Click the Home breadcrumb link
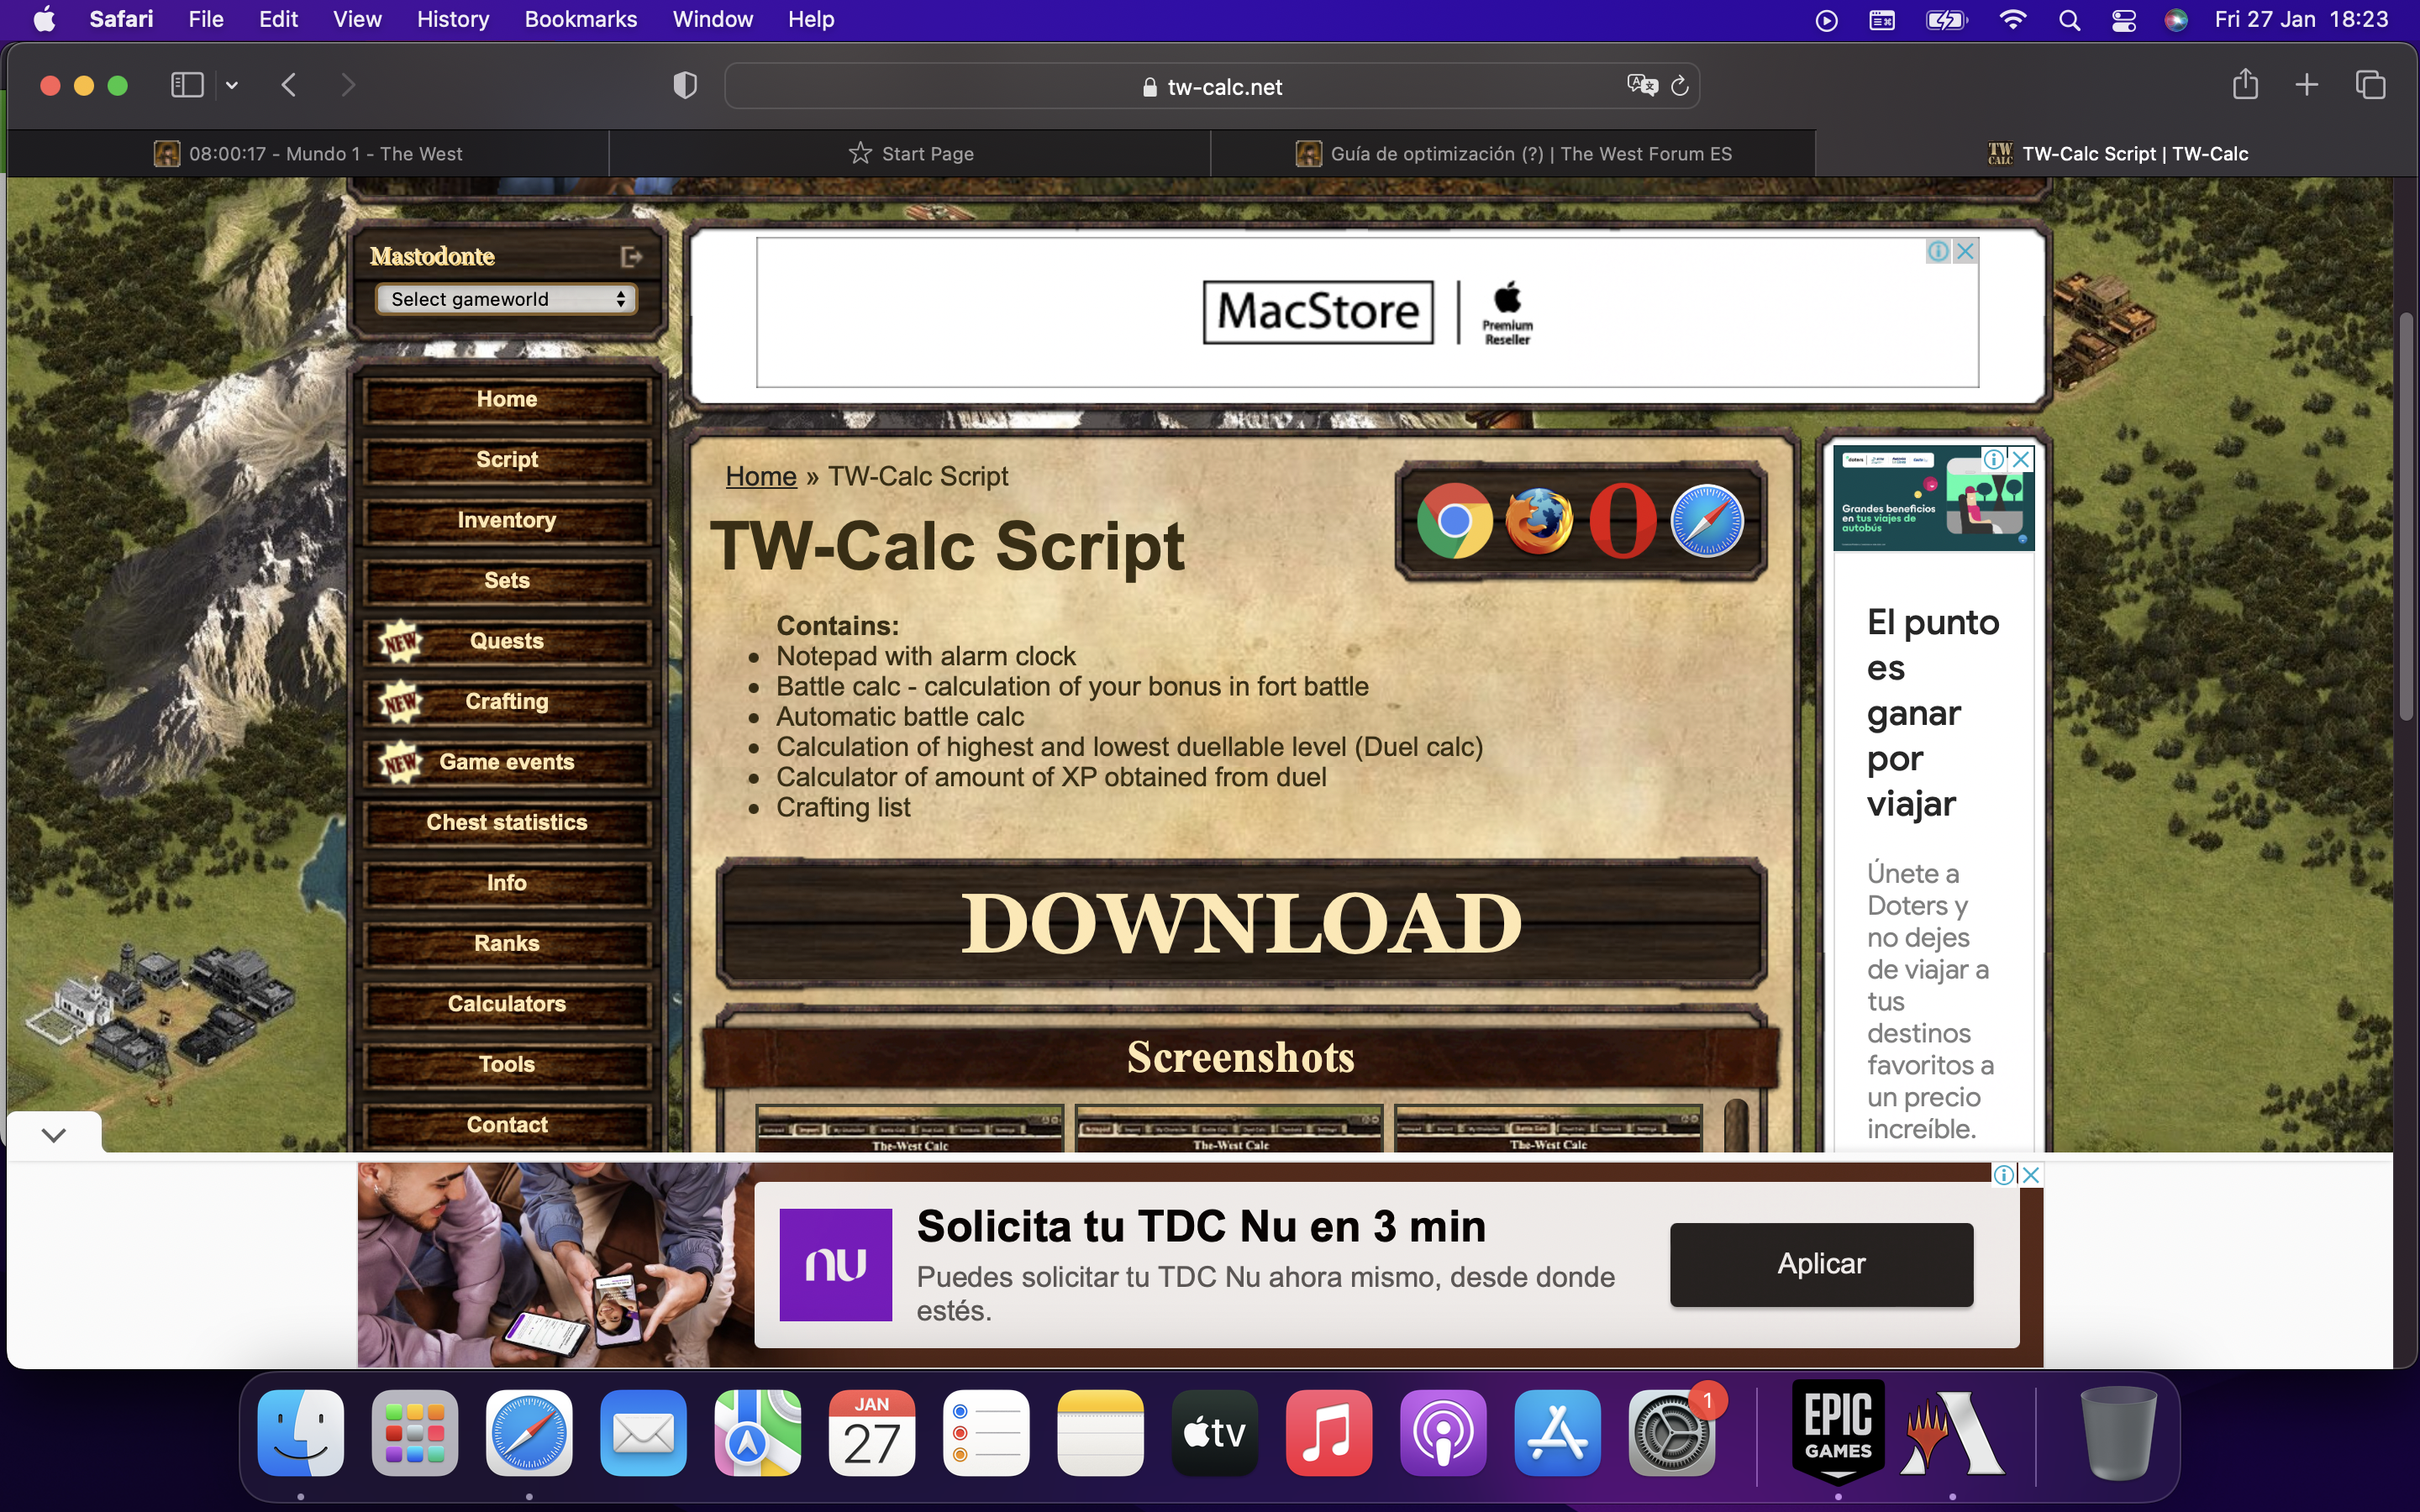The width and height of the screenshot is (2420, 1512). pos(761,476)
